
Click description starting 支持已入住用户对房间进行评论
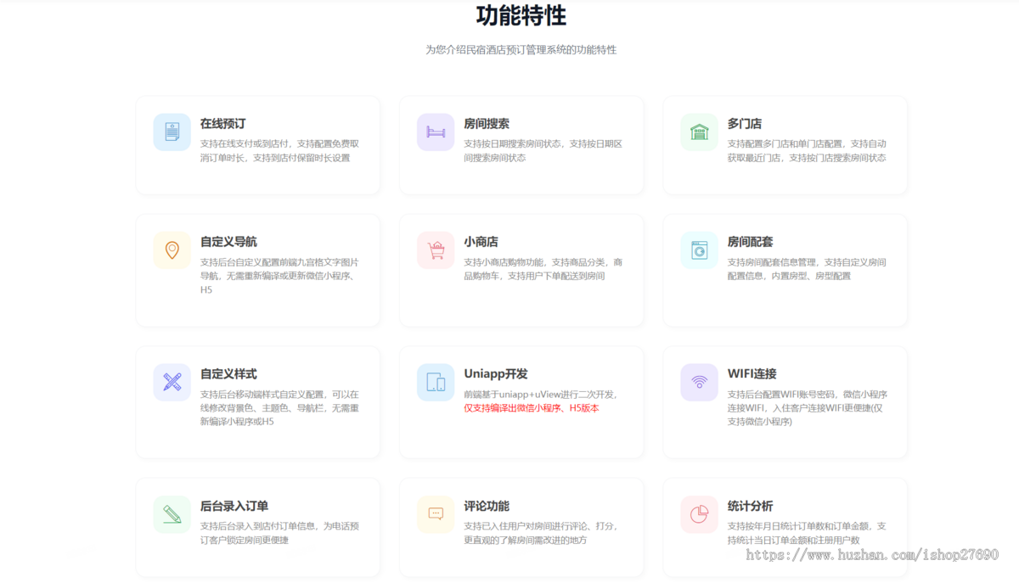(540, 533)
